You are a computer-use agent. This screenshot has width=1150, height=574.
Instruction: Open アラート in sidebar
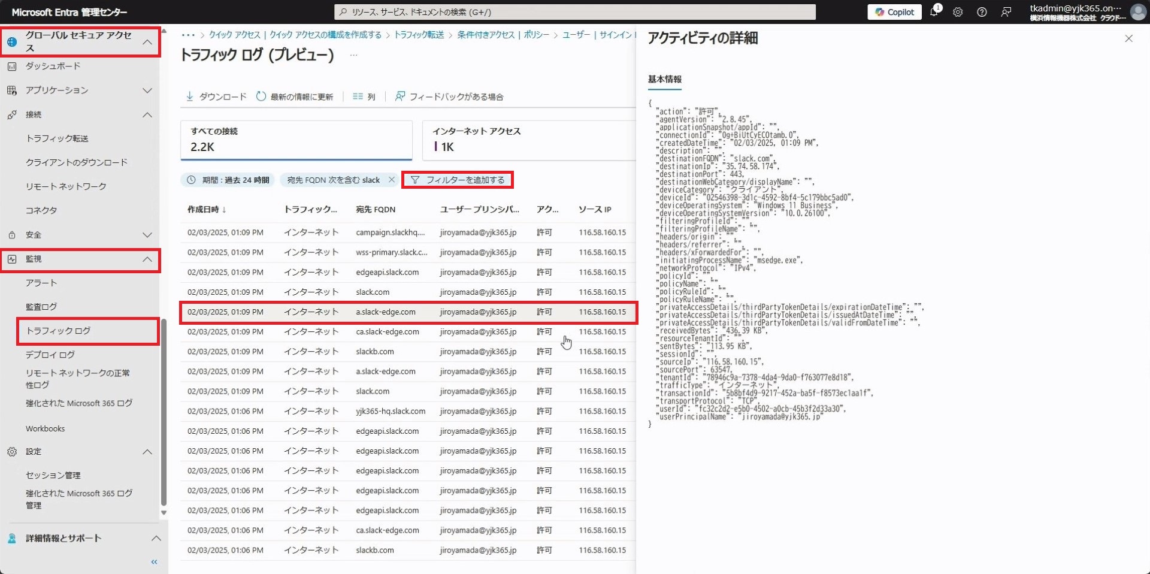(x=41, y=283)
